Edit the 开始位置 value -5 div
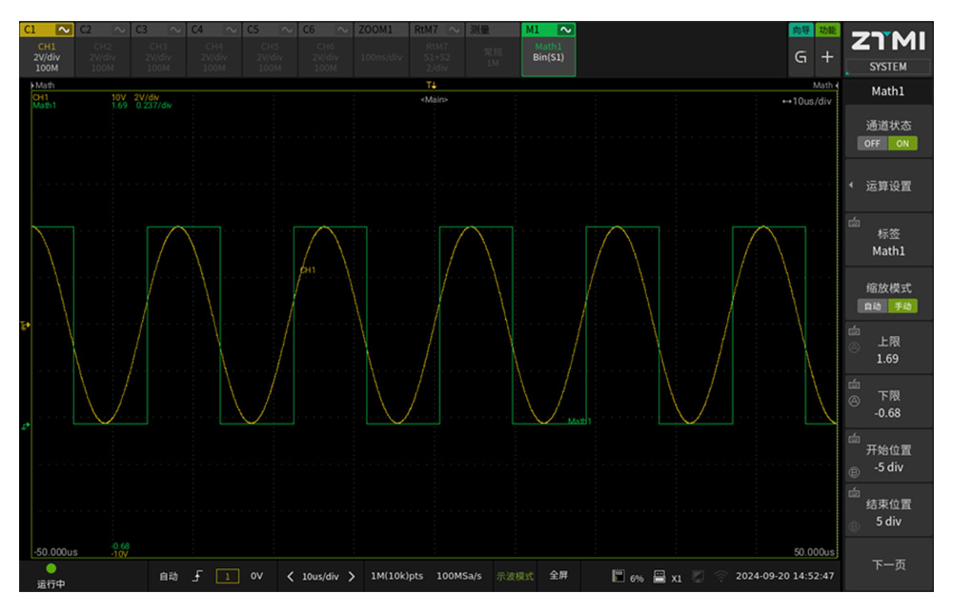The height and width of the screenshot is (613, 953). (x=888, y=467)
